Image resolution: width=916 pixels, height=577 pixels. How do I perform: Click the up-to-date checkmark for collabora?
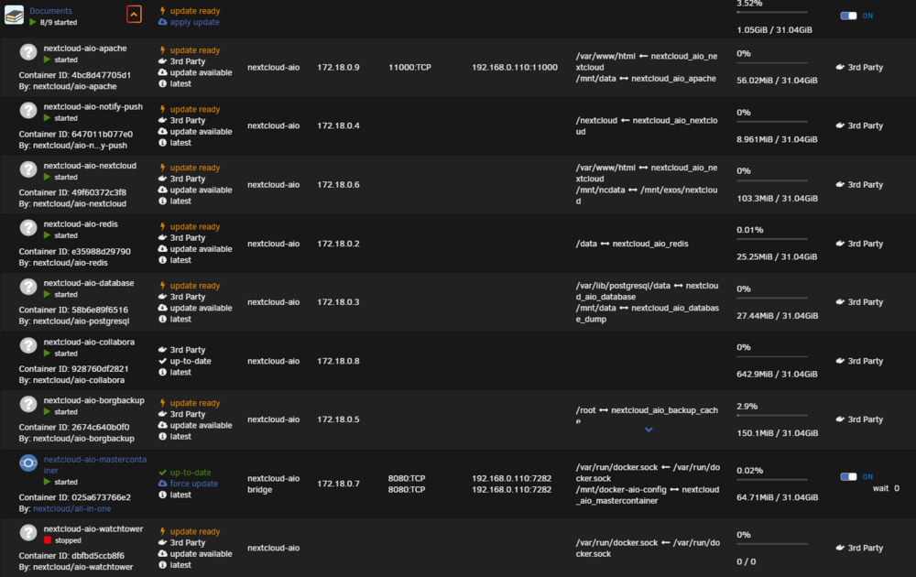point(162,361)
